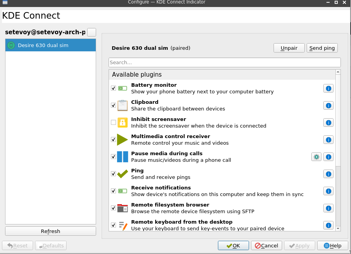Screen dimensions: 351x254
Task: Toggle Receive notifications checkbox
Action: coord(113,191)
